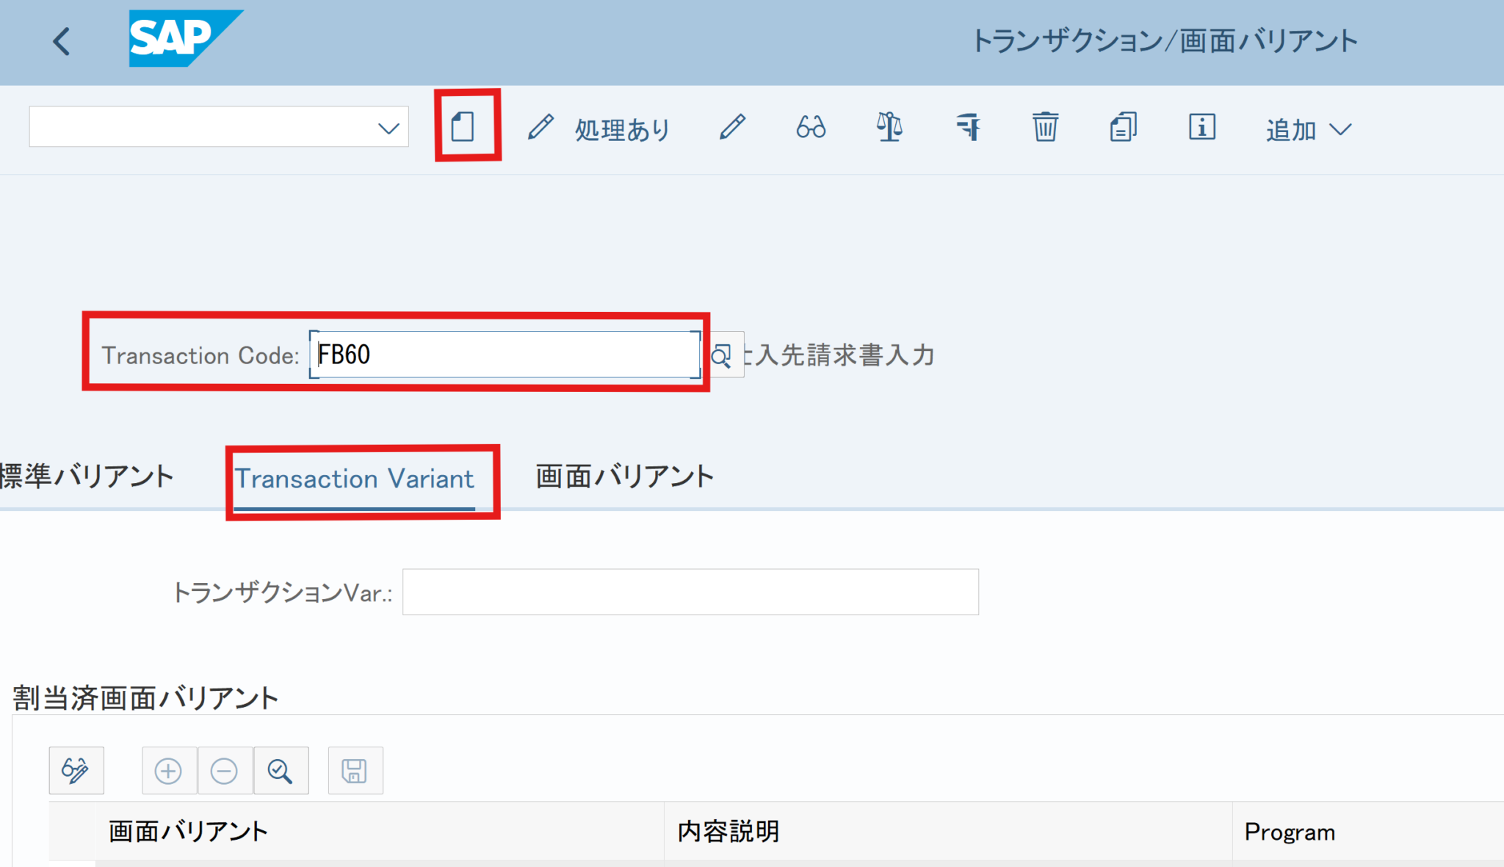Click the Create (blank page) toolbar icon
Image resolution: width=1504 pixels, height=867 pixels.
[463, 127]
